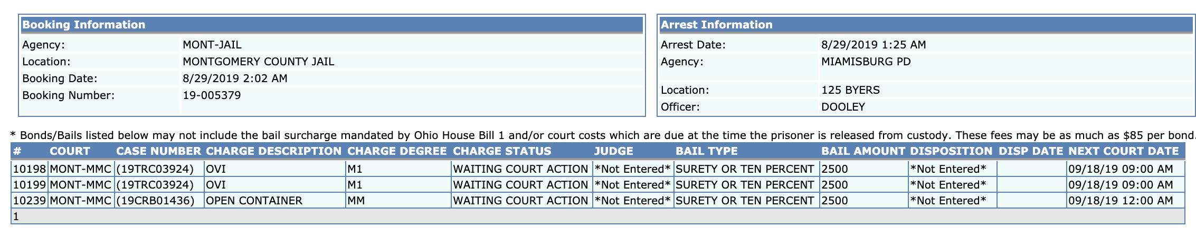Select charge row number 10239

click(598, 201)
